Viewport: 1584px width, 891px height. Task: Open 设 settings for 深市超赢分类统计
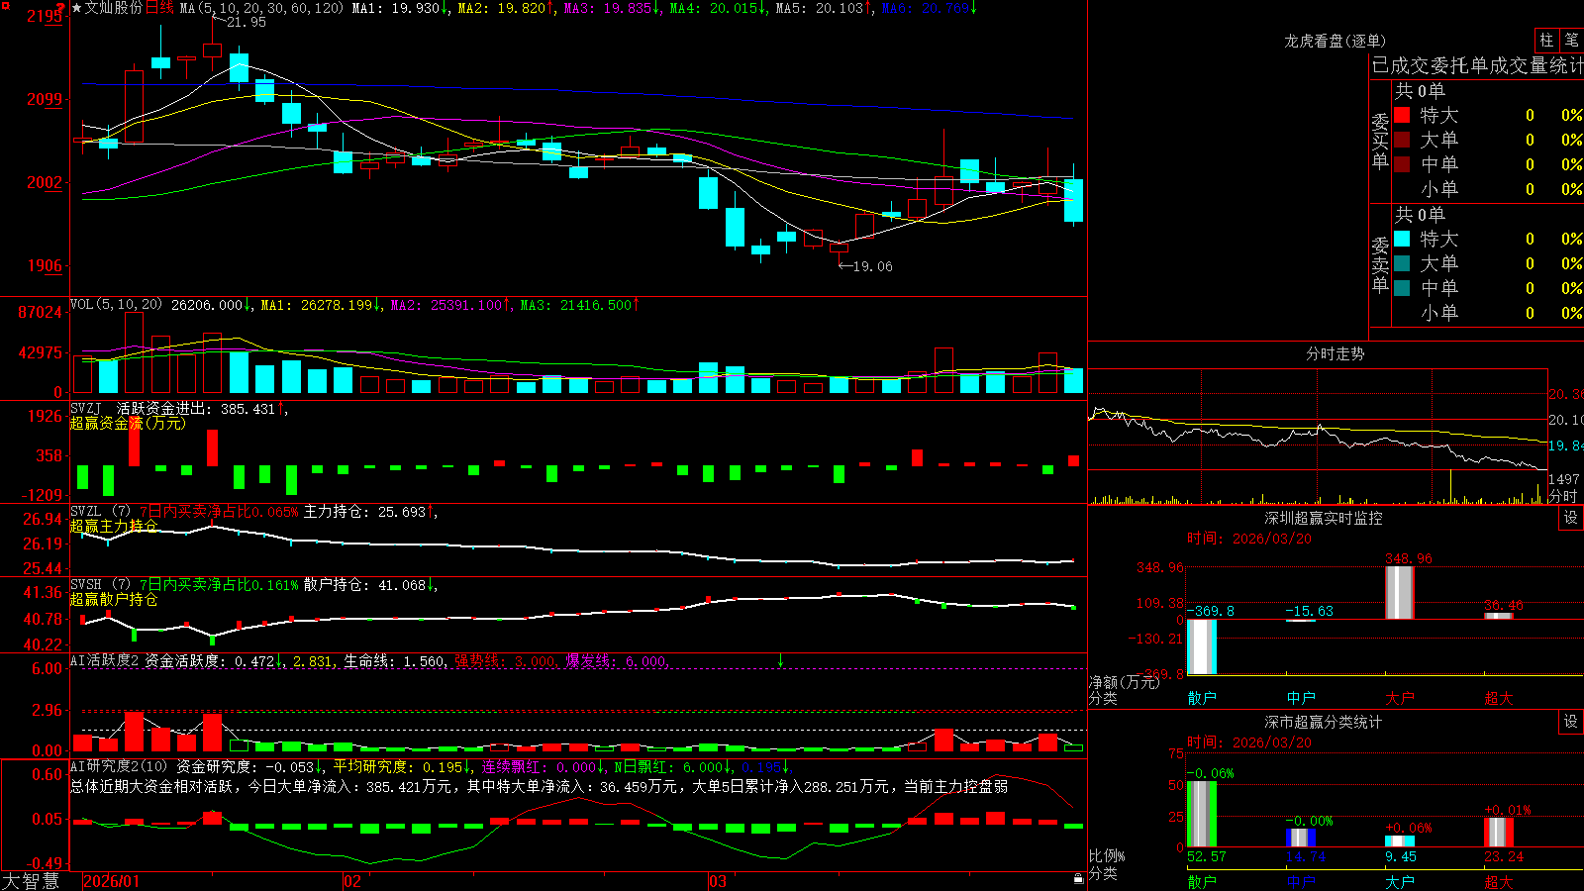pos(1571,722)
